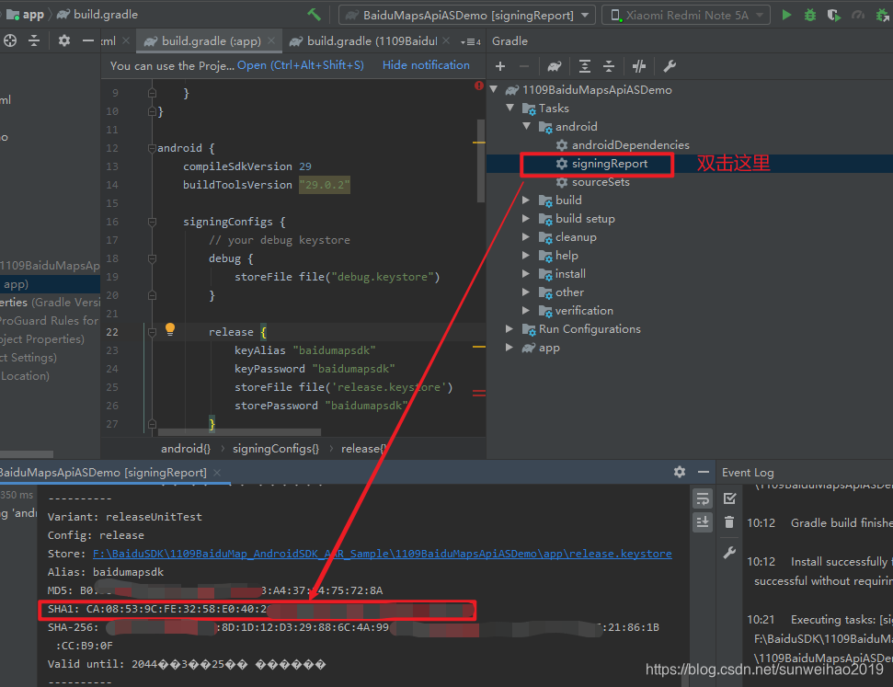The width and height of the screenshot is (893, 687).
Task: Click the app breadcrumb in navigation bar
Action: pos(25,14)
